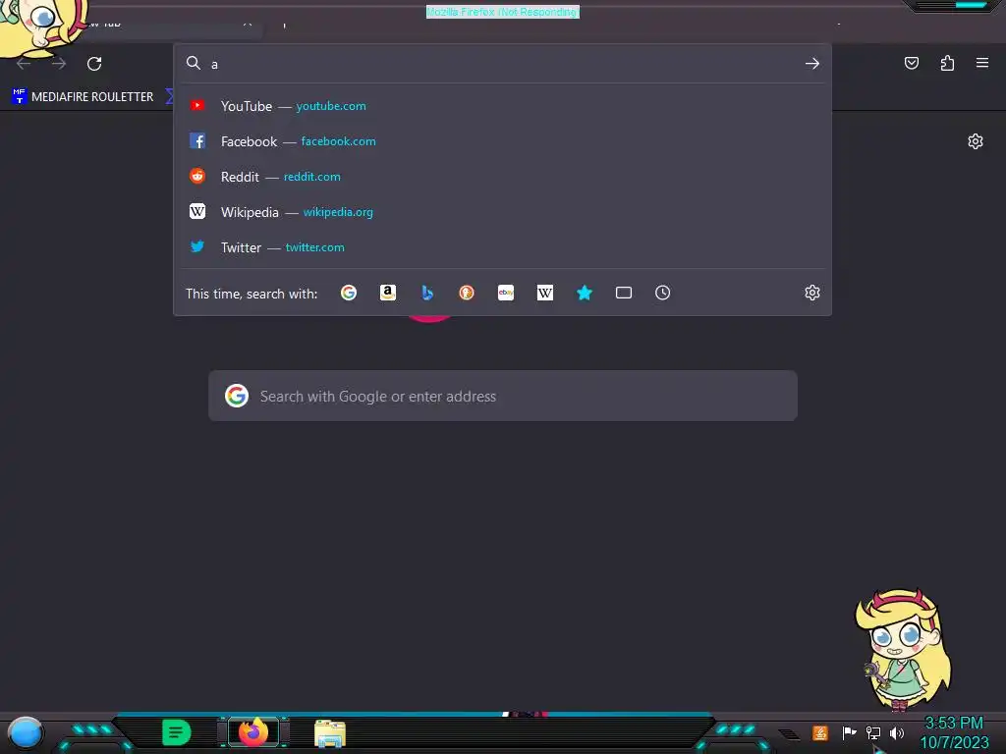
Task: Open the Extensions puzzle icon
Action: pos(947,63)
